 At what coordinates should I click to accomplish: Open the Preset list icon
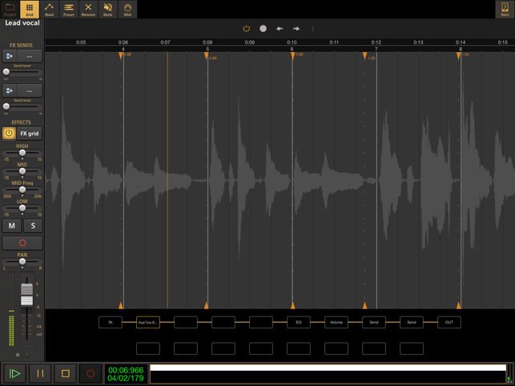pos(69,9)
